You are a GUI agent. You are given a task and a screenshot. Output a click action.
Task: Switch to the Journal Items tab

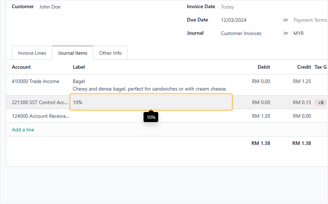pos(72,53)
